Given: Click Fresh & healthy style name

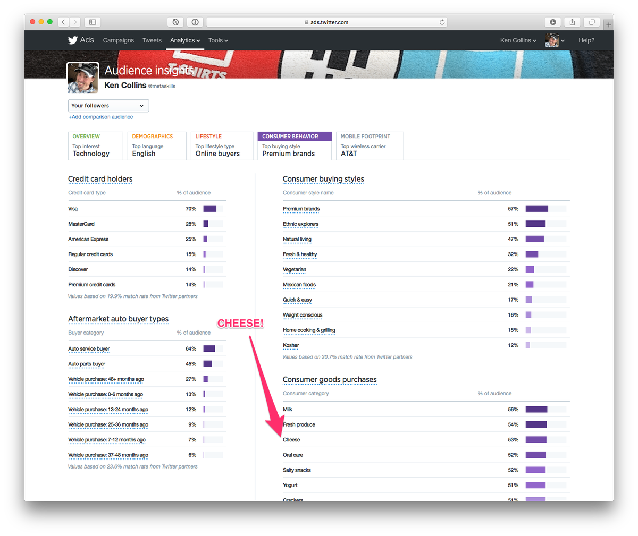Looking at the screenshot, I should (x=300, y=254).
